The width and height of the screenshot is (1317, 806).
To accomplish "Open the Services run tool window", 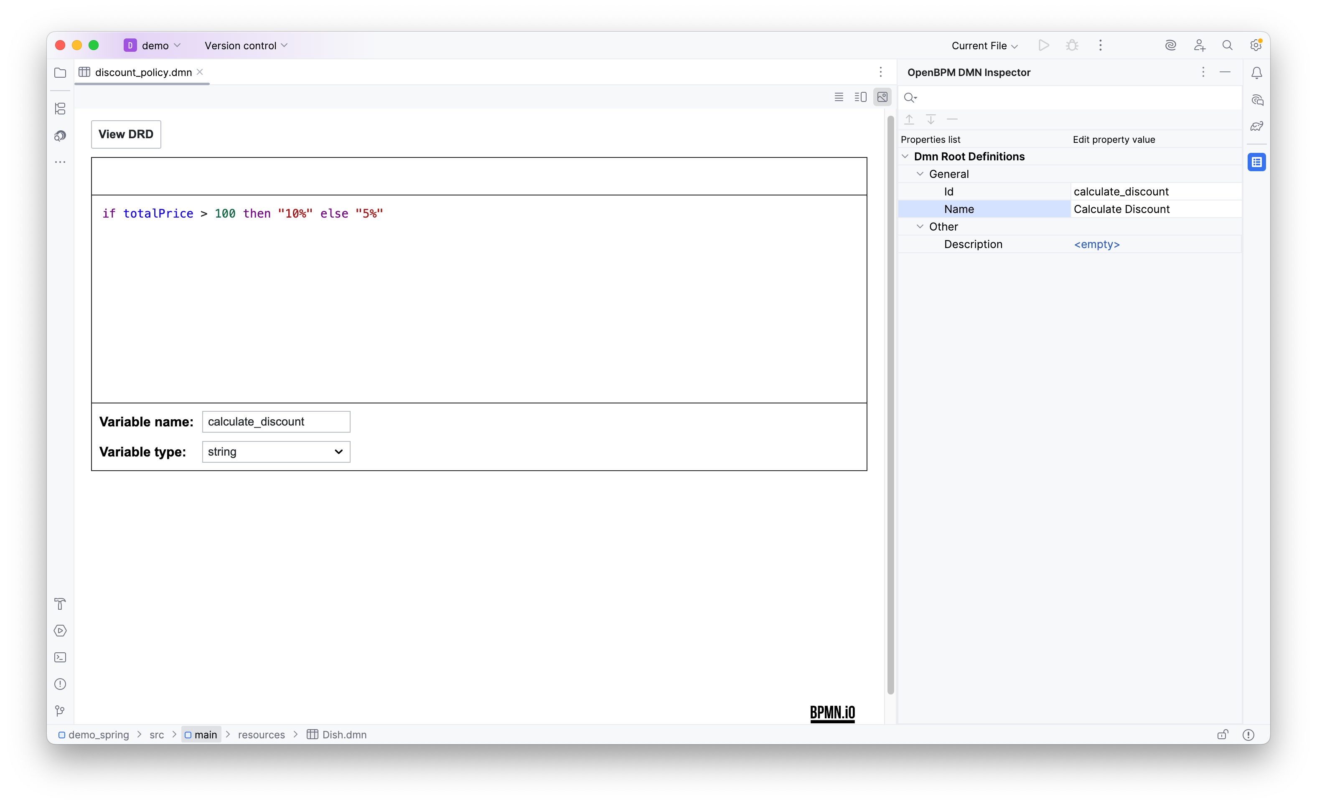I will tap(61, 631).
